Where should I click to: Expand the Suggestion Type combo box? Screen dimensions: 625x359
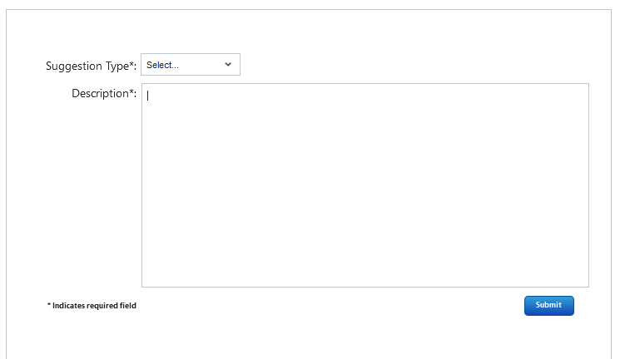coord(191,65)
